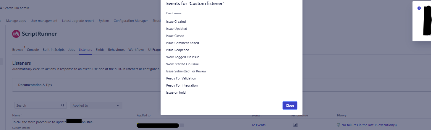Open the Applied to dropdown
The width and height of the screenshot is (432, 130).
(x=96, y=105)
